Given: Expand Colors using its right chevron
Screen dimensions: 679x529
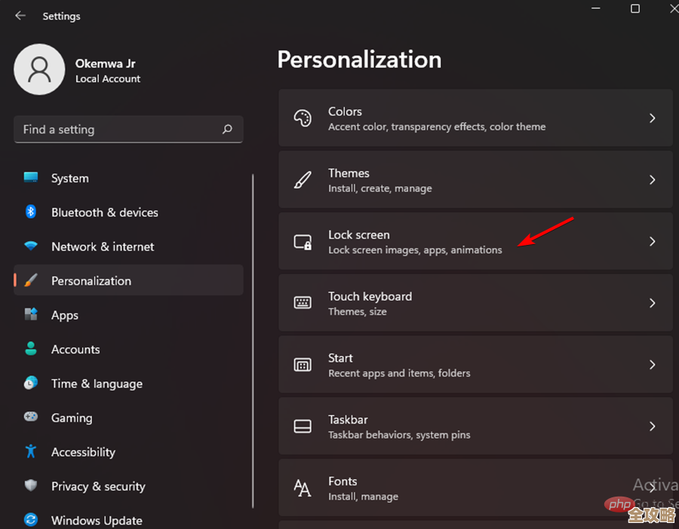Looking at the screenshot, I should coord(652,119).
